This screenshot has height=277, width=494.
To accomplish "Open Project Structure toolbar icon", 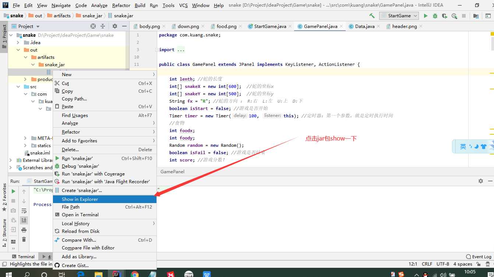I will coord(476,16).
